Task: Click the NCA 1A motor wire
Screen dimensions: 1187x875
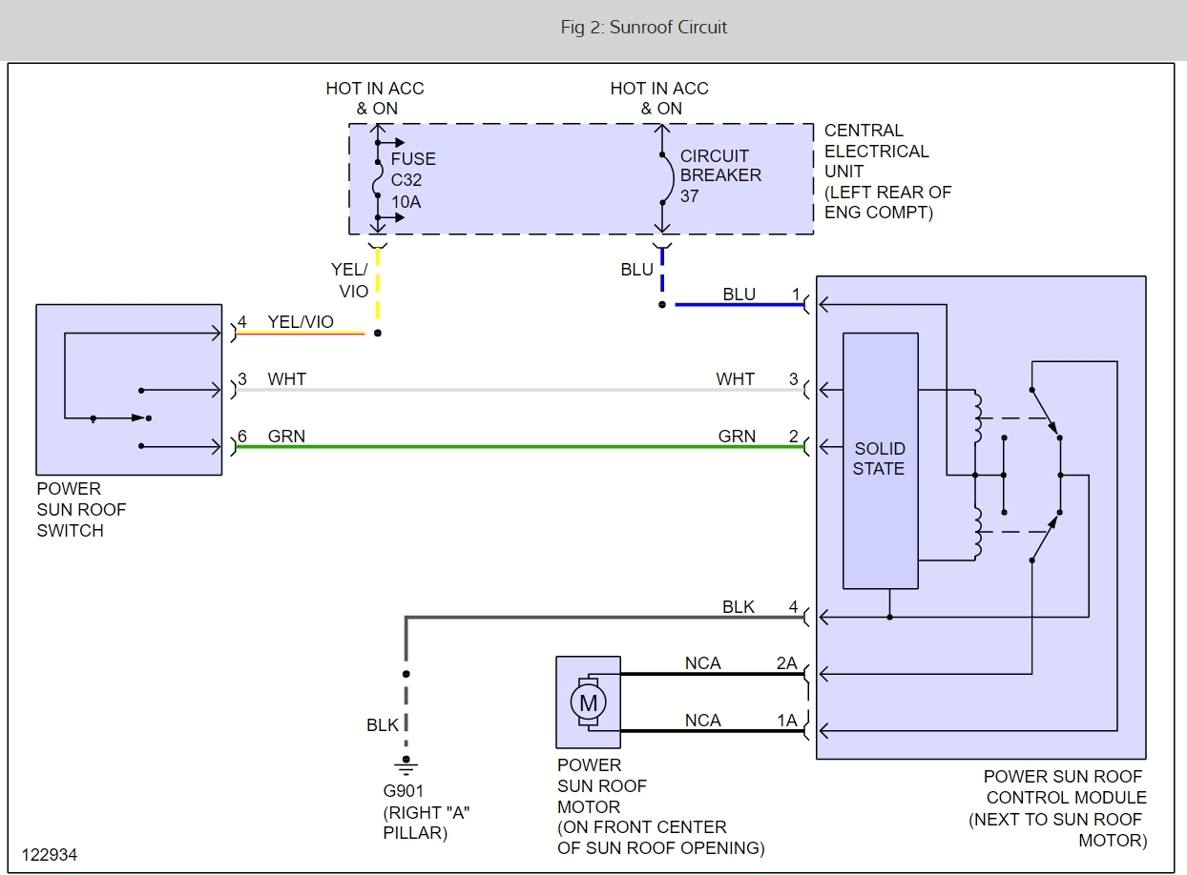Action: [x=713, y=732]
